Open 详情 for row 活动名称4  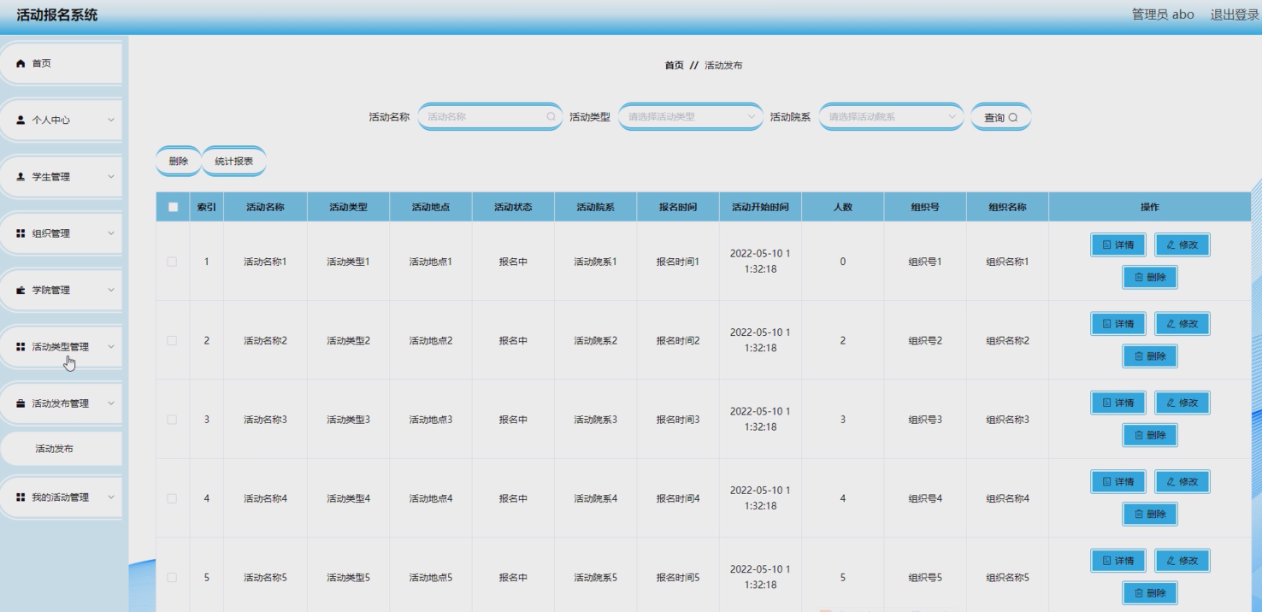tap(1118, 482)
